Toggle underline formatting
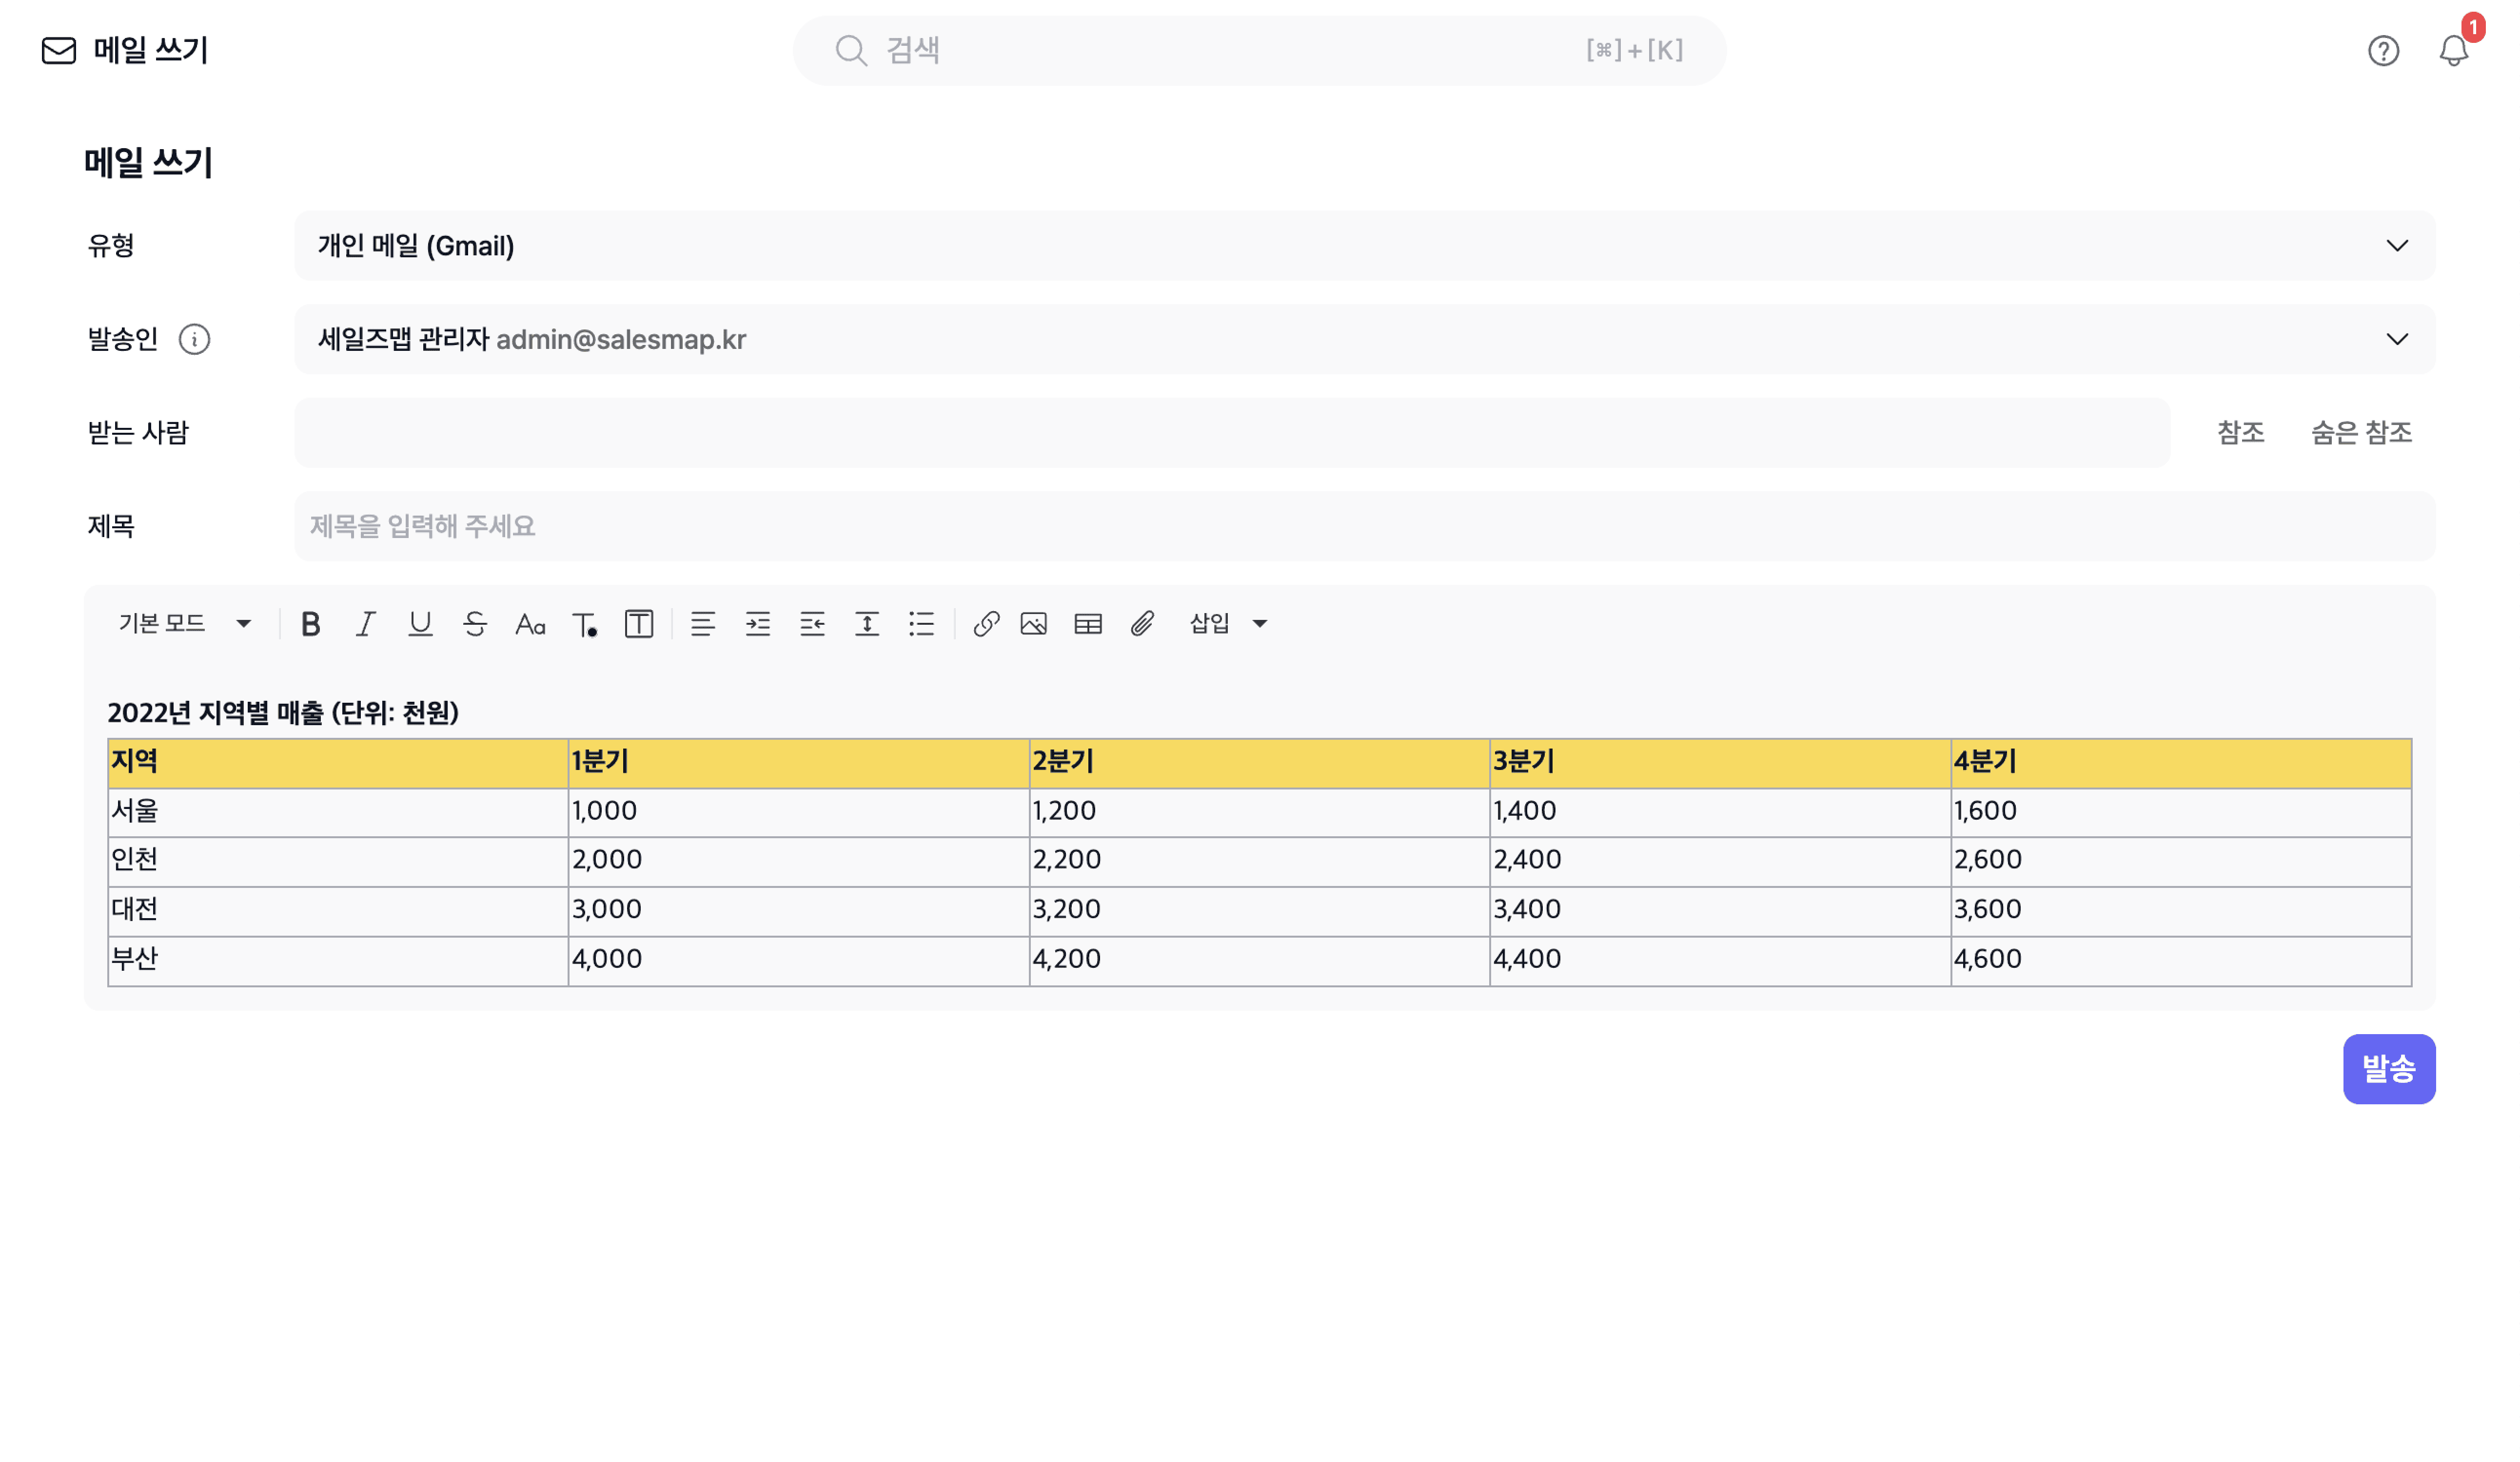2520x1462 pixels. 420,624
